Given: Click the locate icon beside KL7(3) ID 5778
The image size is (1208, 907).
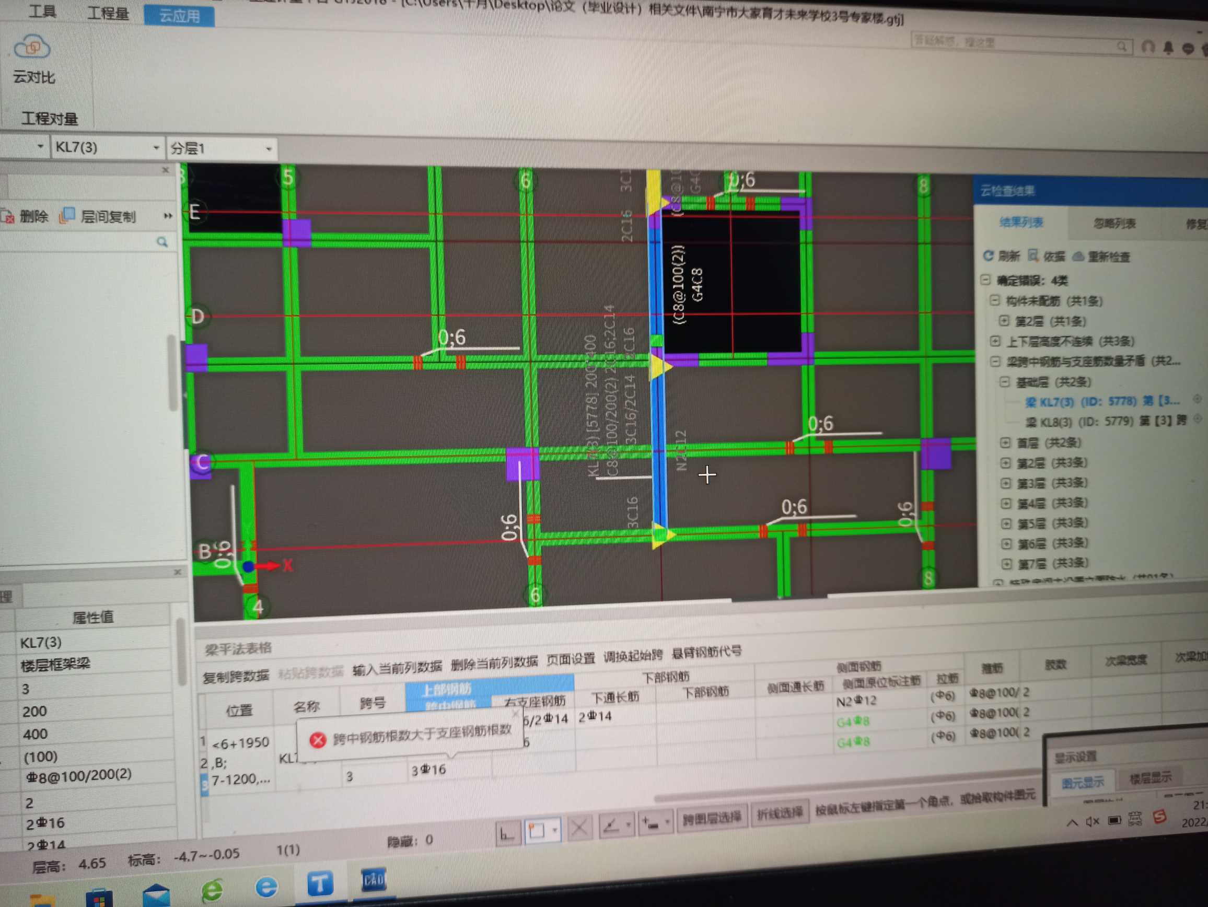Looking at the screenshot, I should (x=1197, y=399).
